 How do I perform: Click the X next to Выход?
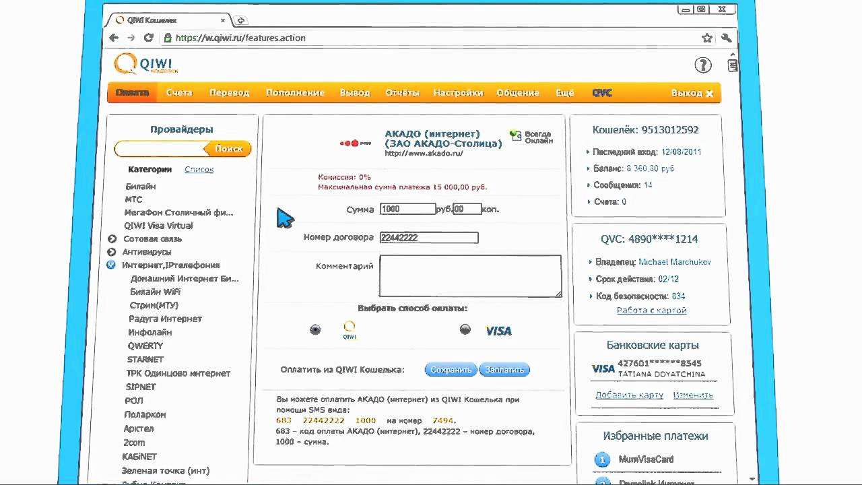tap(709, 94)
